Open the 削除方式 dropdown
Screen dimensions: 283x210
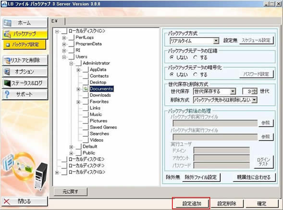(254, 100)
